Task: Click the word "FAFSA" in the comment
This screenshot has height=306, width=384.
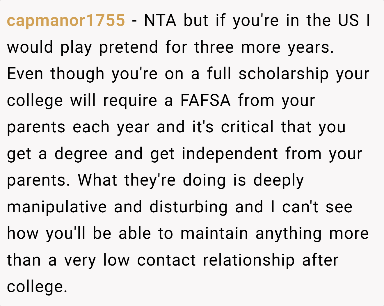Action: click(x=205, y=100)
